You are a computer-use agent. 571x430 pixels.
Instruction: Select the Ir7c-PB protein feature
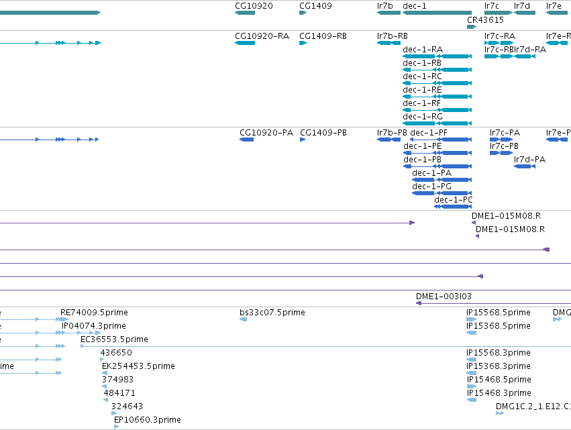(501, 153)
